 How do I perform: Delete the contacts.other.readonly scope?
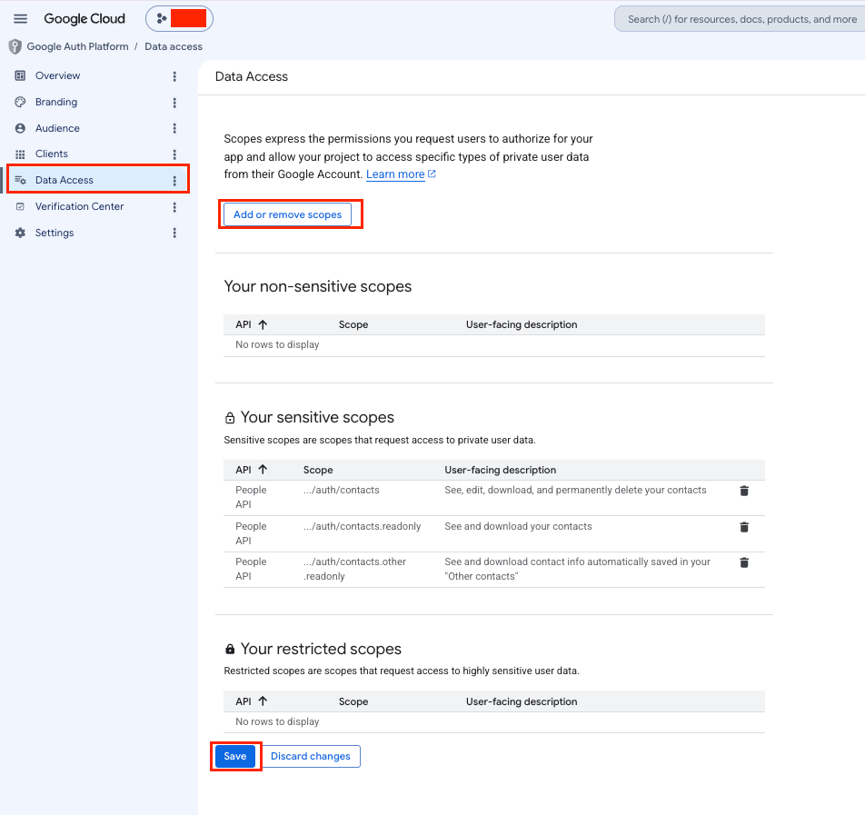(x=744, y=562)
